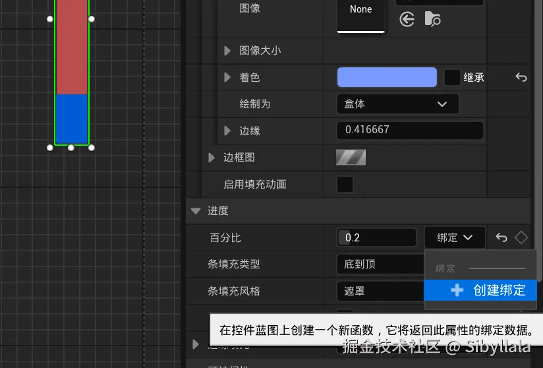Screen dimensions: 543x368
Task: Add keyframe diamond for 百分比
Action: 521,237
